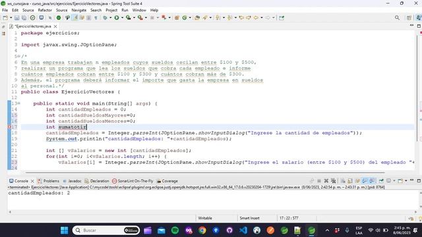Click the Forward navigation arrow icon
Image resolution: width=422 pixels, height=237 pixels.
[x=268, y=18]
